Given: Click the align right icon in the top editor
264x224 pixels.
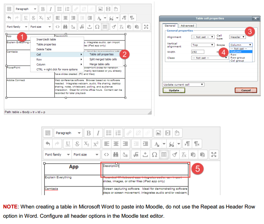Looking at the screenshot, I should [x=73, y=18].
